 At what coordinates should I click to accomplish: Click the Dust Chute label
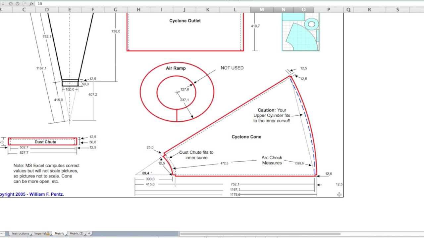coord(45,142)
